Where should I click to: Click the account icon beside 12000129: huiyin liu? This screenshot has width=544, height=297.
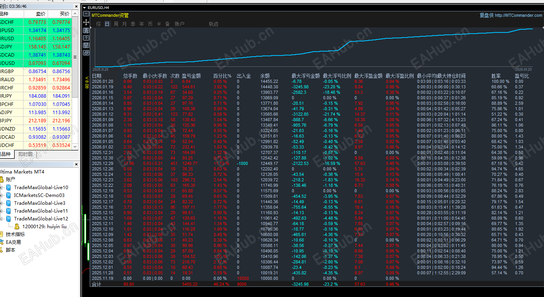click(17, 227)
